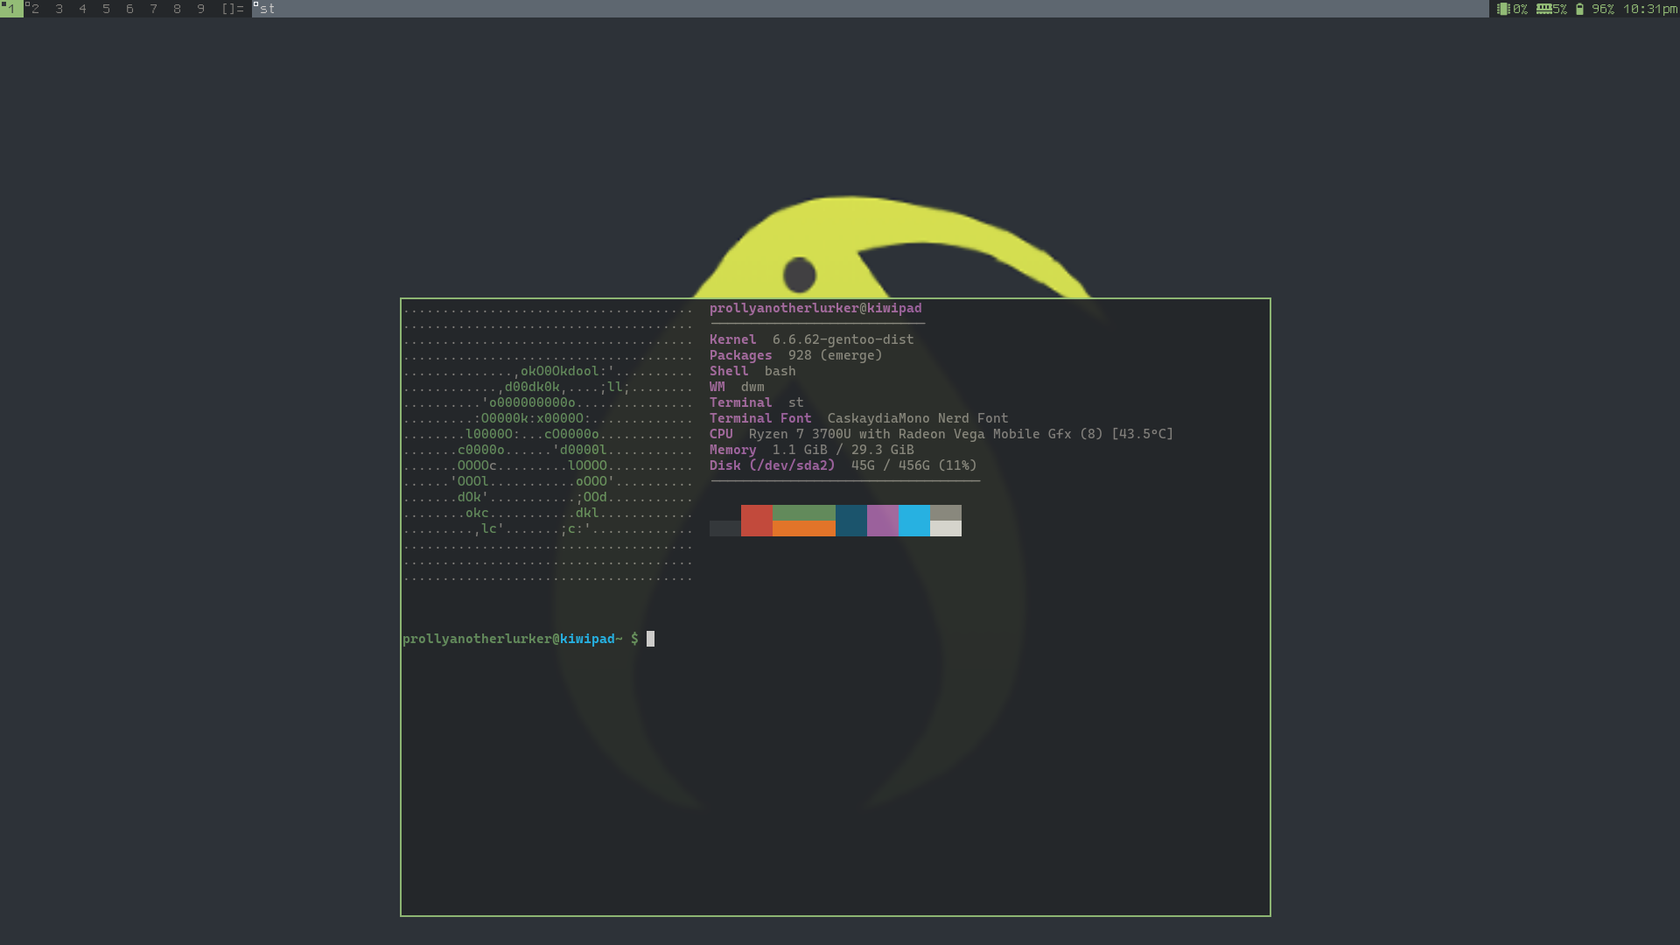This screenshot has width=1680, height=945.
Task: Click the 45G / 456G (11%) disk usage value
Action: click(x=914, y=465)
